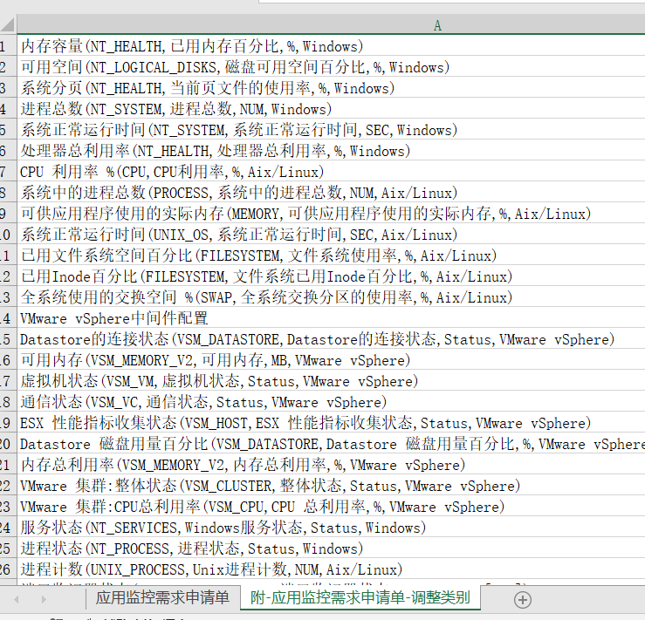Image resolution: width=645 pixels, height=620 pixels.
Task: Add a new sheet with plus icon
Action: [x=523, y=599]
